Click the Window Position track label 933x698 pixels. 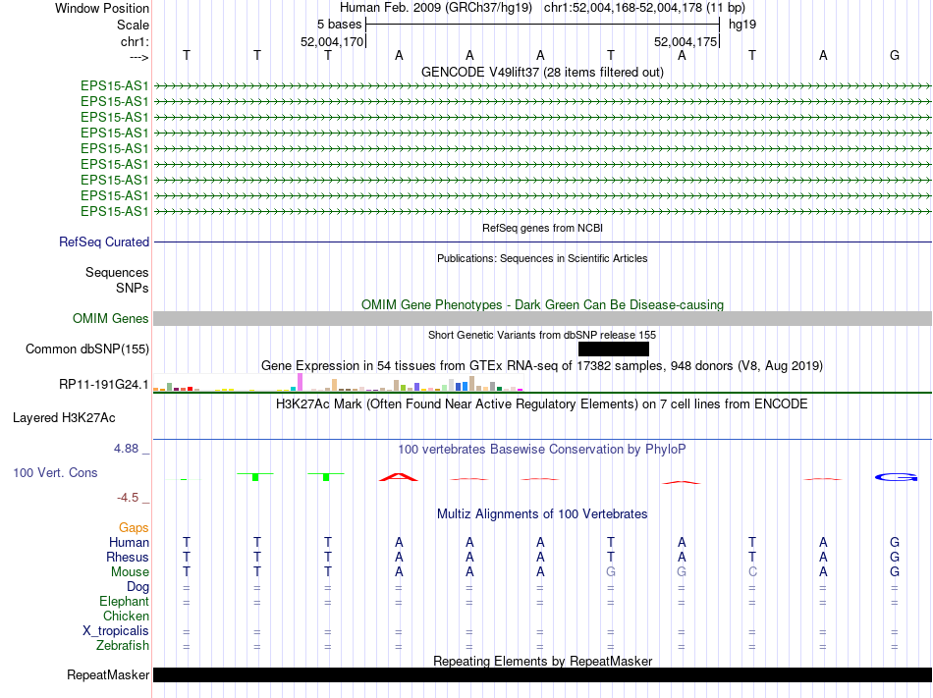coord(102,8)
